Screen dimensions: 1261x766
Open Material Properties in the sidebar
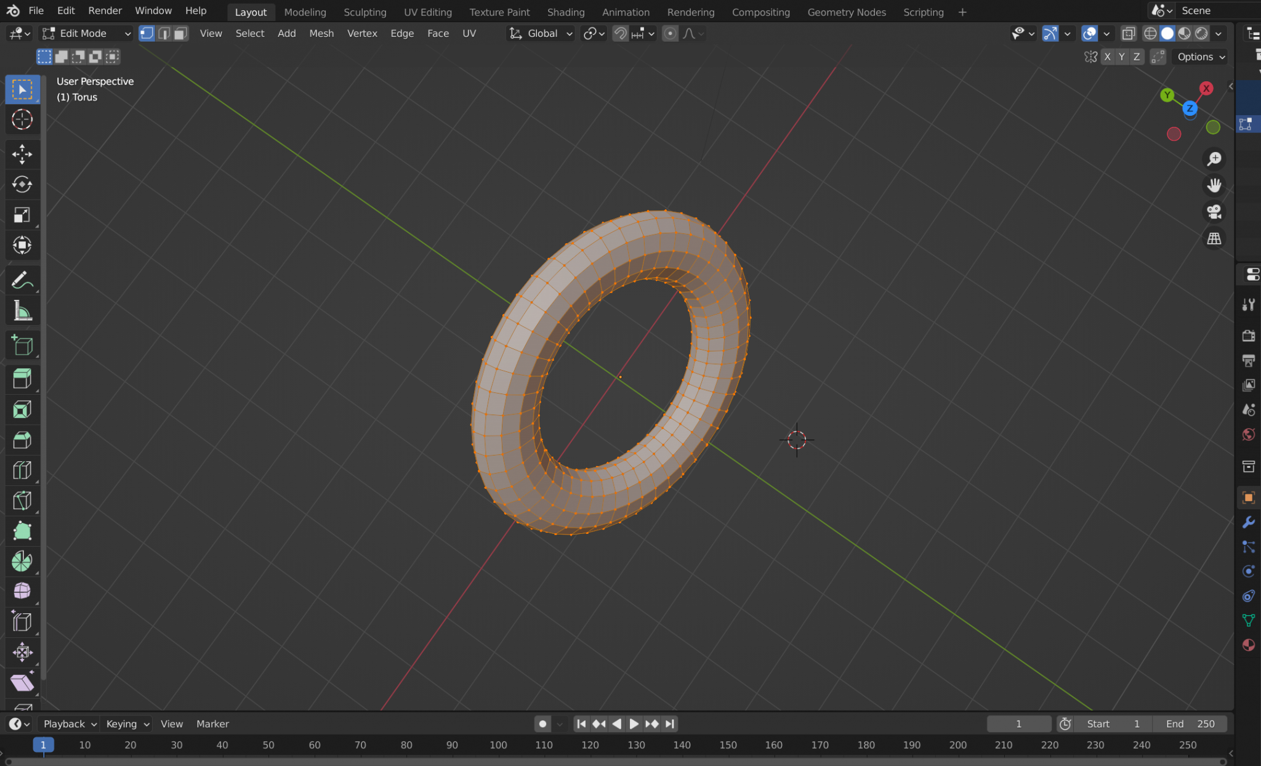pos(1249,645)
